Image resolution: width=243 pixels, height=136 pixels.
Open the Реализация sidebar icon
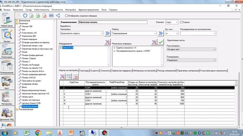pos(7,51)
